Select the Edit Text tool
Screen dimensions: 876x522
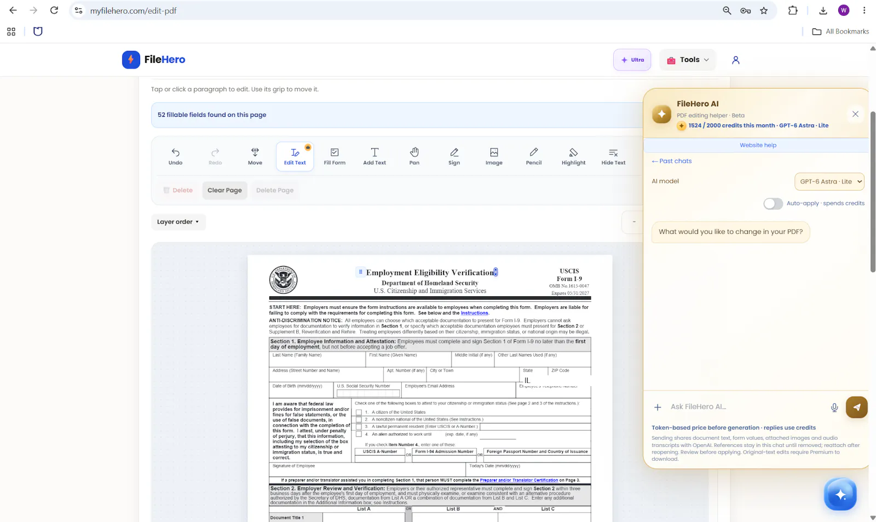click(295, 156)
